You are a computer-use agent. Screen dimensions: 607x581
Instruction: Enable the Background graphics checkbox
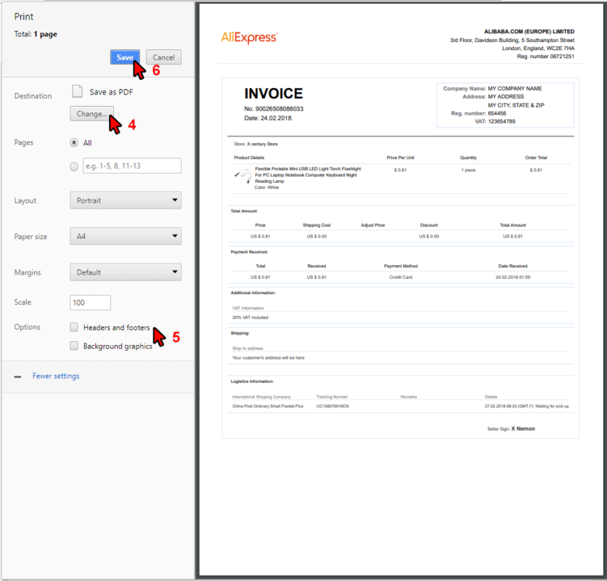[x=74, y=346]
